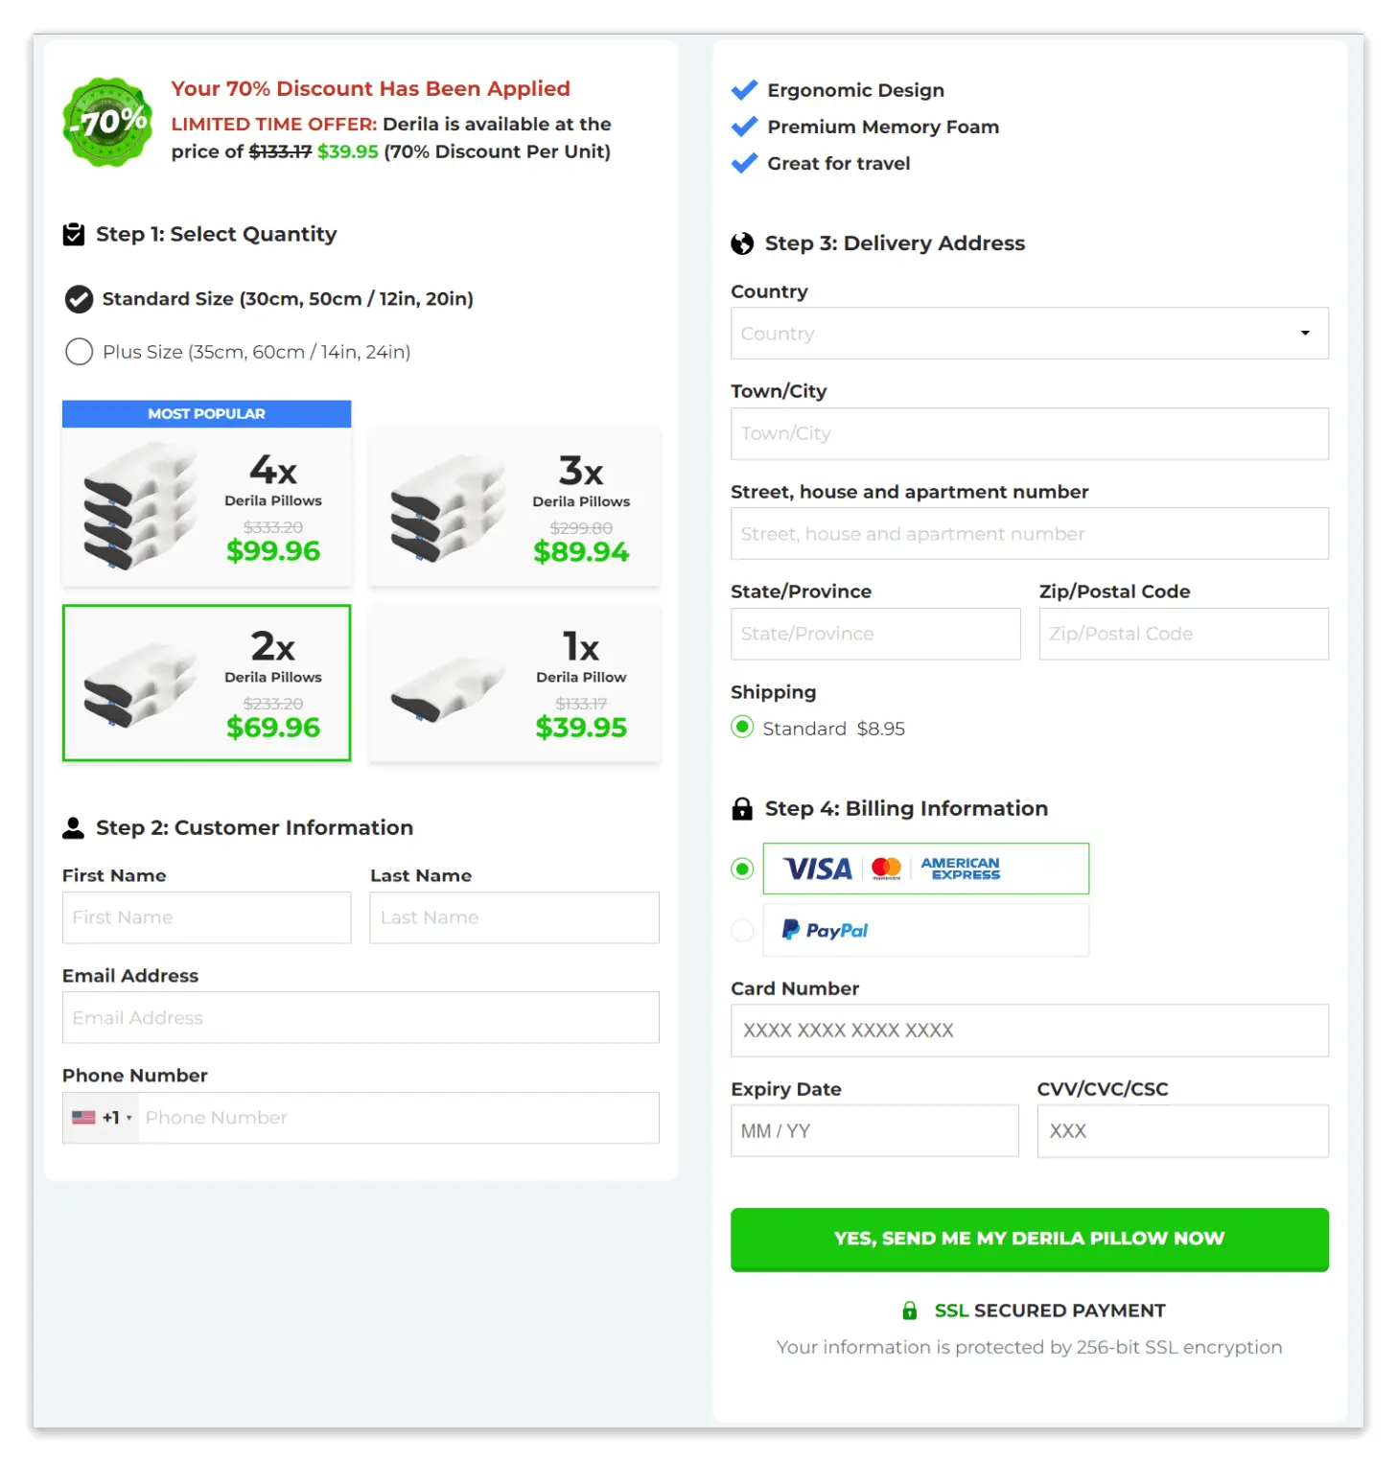
Task: Click the green -70% discount badge
Action: coord(107,122)
